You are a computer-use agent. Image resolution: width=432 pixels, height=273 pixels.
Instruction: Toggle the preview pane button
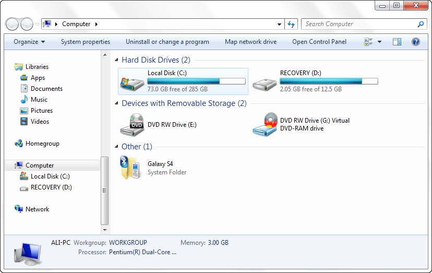pyautogui.click(x=397, y=42)
